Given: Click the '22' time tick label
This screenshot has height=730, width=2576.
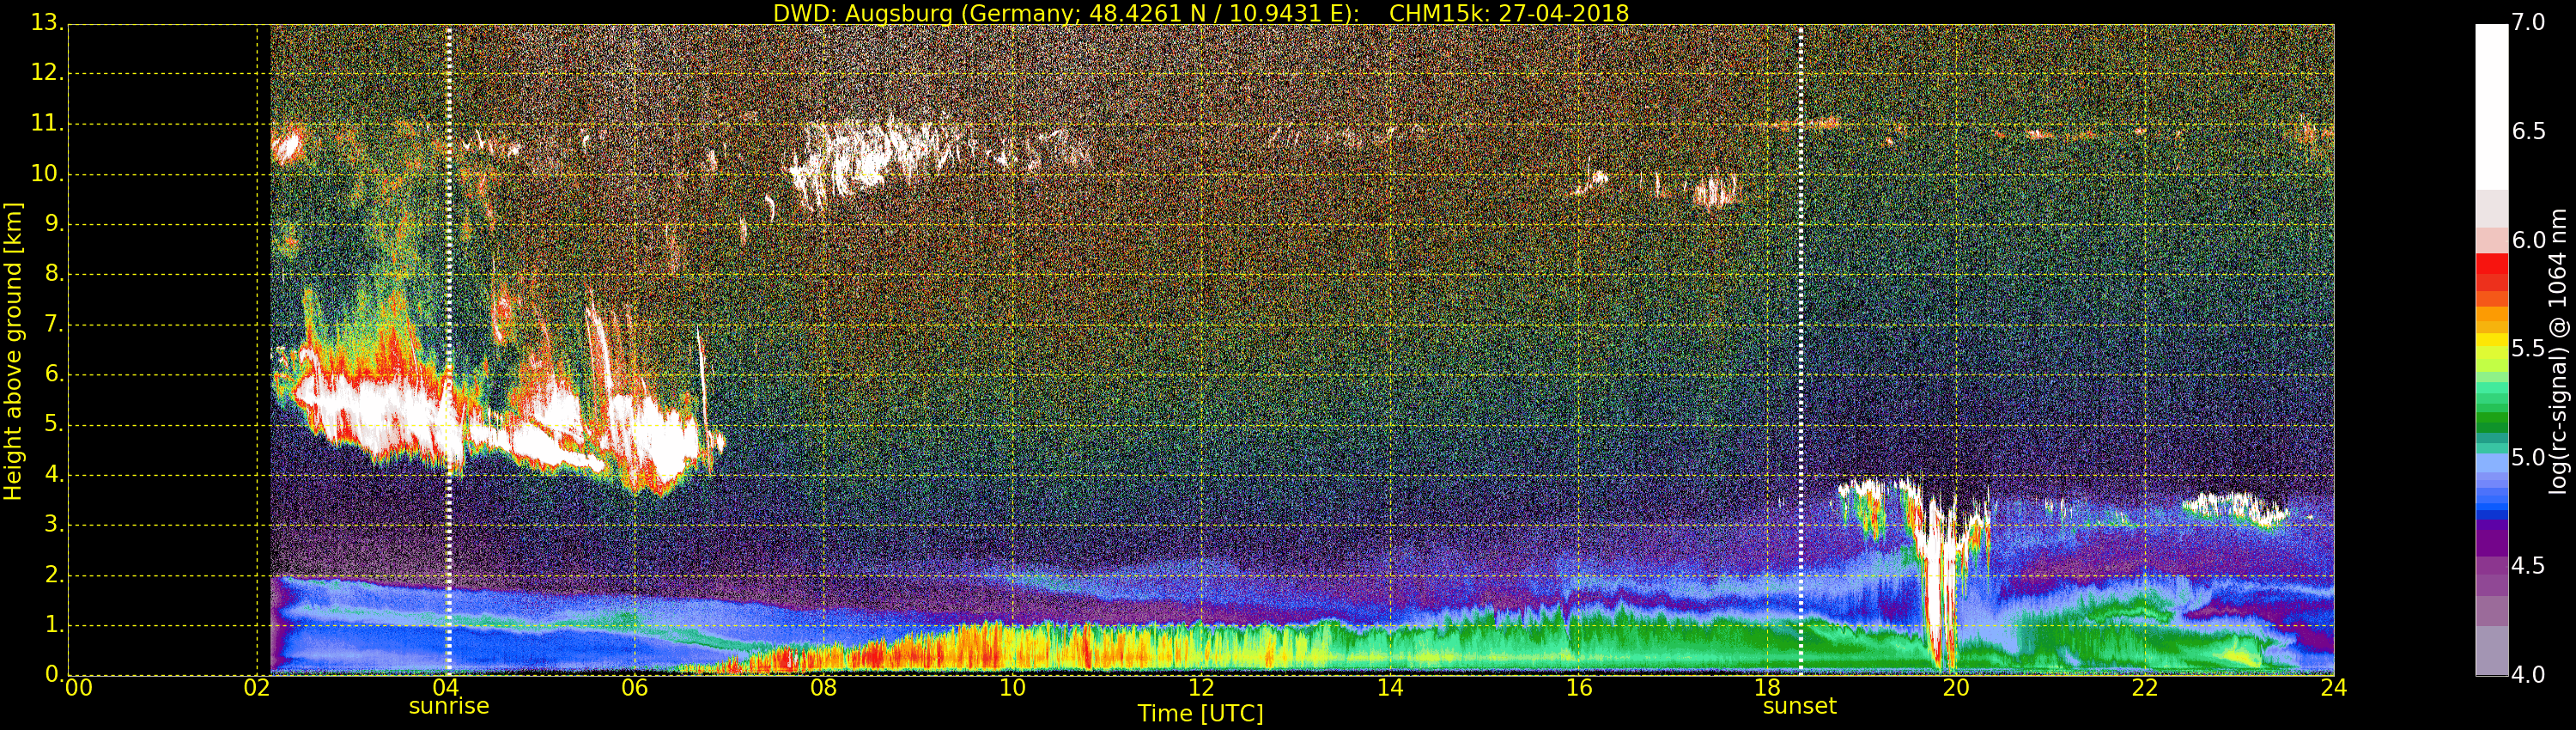Looking at the screenshot, I should [x=2145, y=687].
